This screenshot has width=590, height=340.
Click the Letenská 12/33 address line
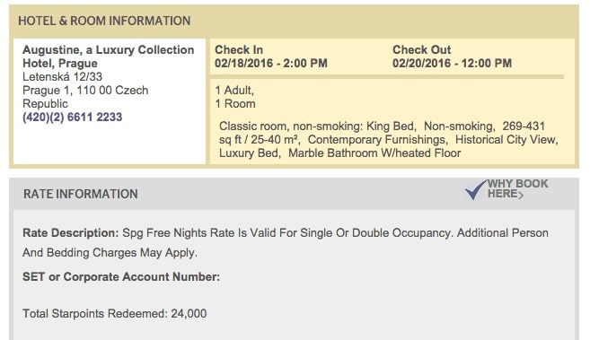[x=63, y=76]
